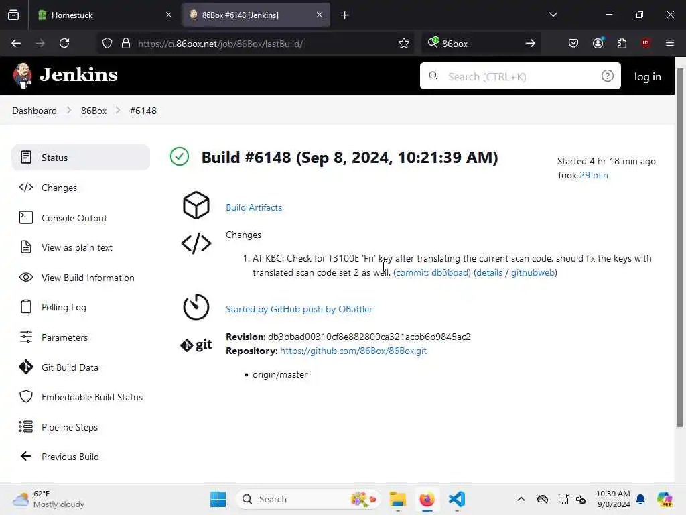686x515 pixels.
Task: Click the address bar URL
Action: 220,44
